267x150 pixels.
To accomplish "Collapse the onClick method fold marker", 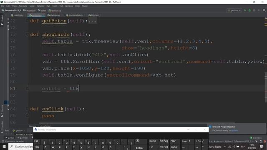I will coord(27,109).
